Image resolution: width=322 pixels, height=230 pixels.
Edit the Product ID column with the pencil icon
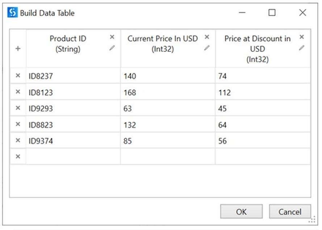point(112,47)
